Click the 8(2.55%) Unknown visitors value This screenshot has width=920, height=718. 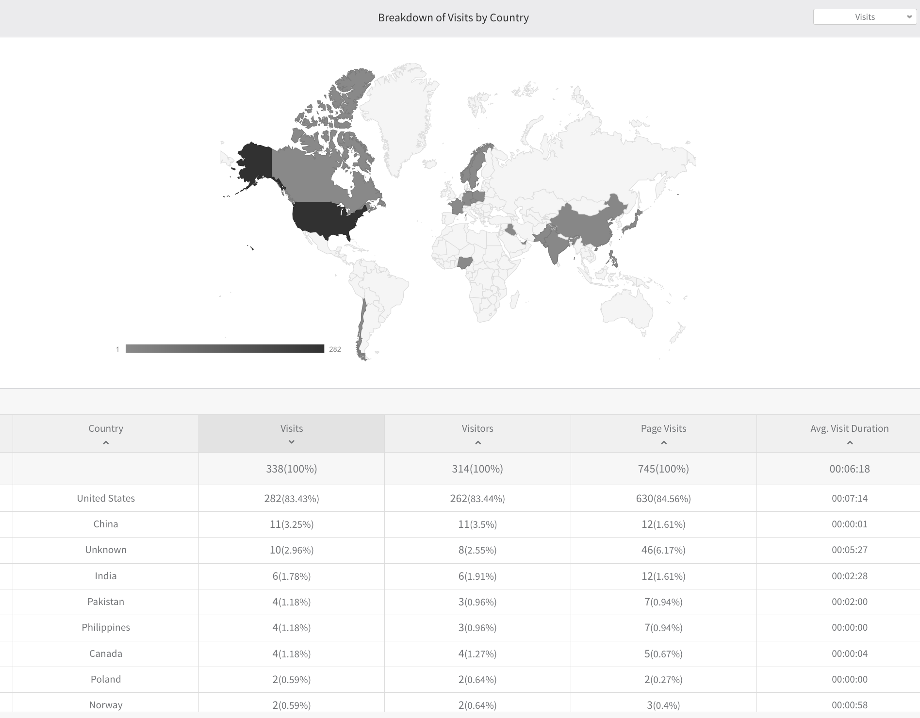477,550
